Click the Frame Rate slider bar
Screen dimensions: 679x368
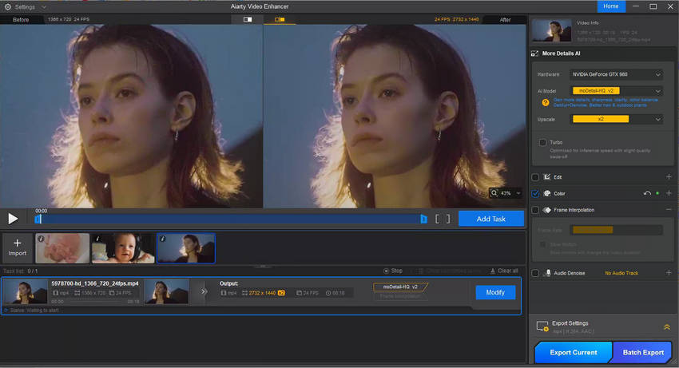coord(617,230)
